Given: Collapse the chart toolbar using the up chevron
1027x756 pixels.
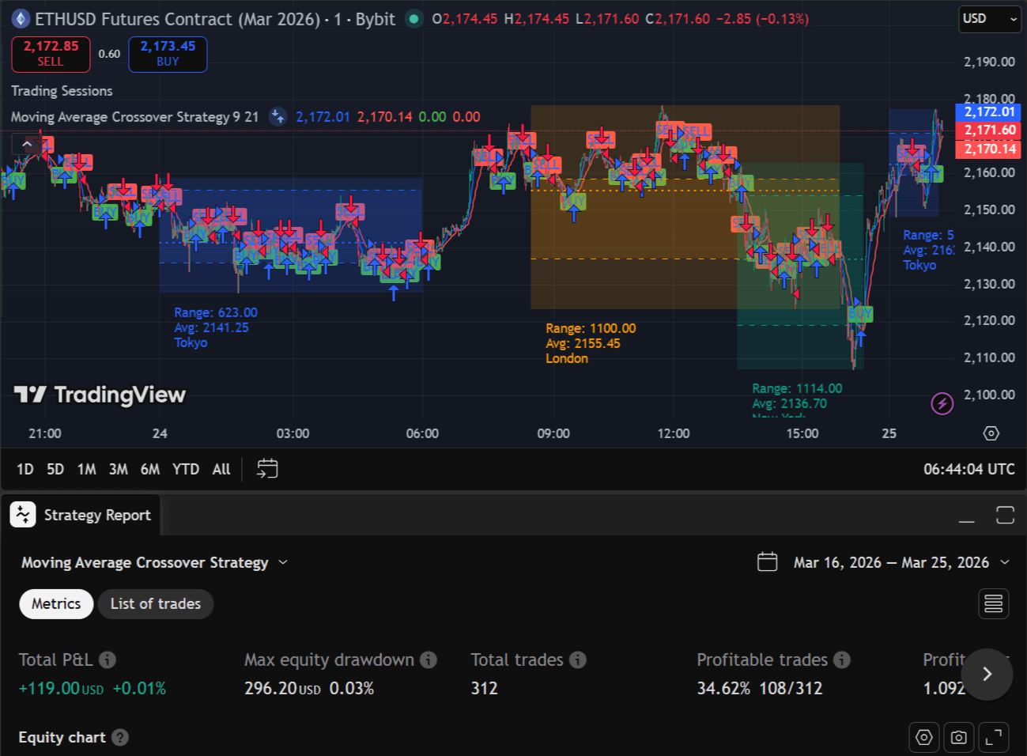Looking at the screenshot, I should pos(26,143).
